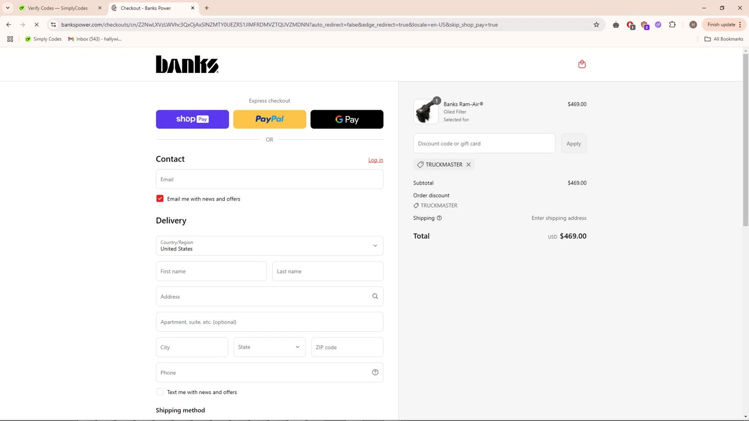This screenshot has width=749, height=421.
Task: Click the printer-like extension icon
Action: click(616, 24)
